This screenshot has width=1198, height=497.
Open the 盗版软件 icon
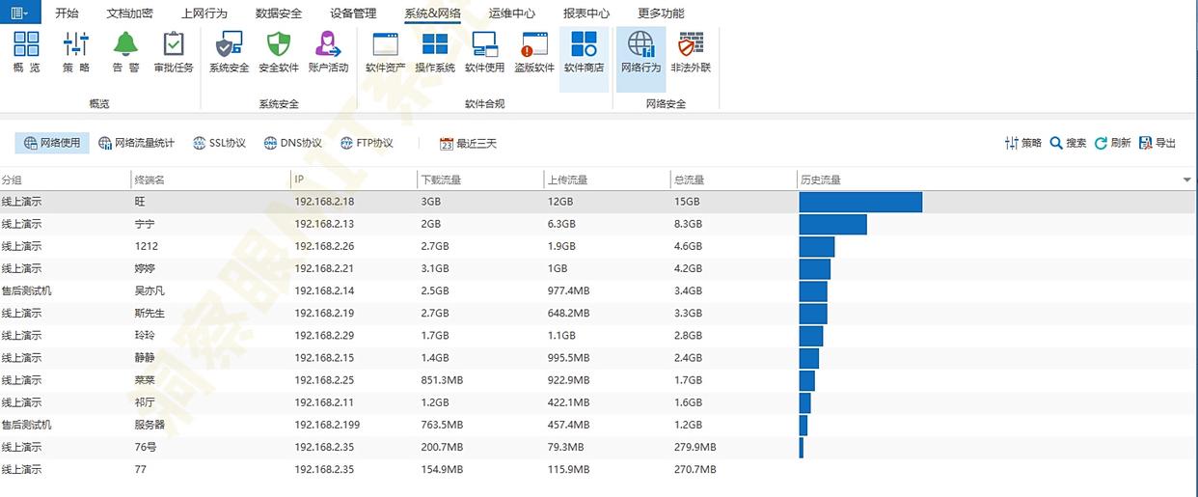click(533, 53)
